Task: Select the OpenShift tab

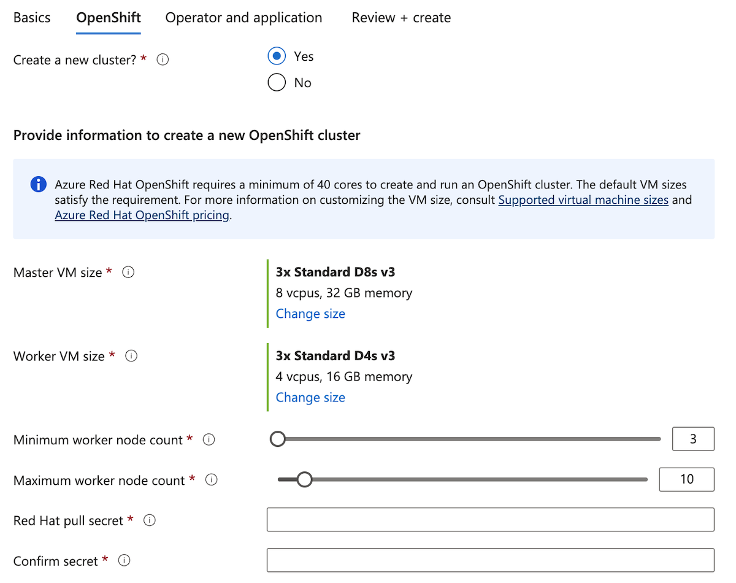Action: pos(109,18)
